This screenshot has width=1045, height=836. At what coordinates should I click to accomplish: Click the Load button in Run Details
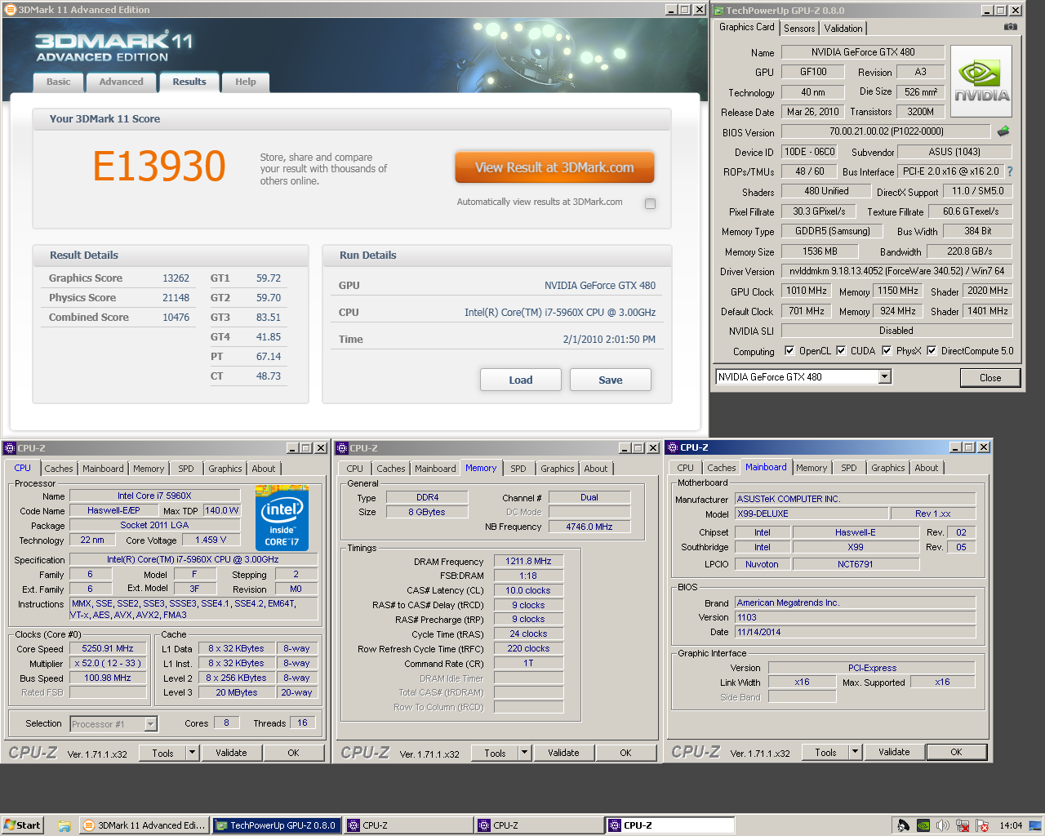(521, 380)
